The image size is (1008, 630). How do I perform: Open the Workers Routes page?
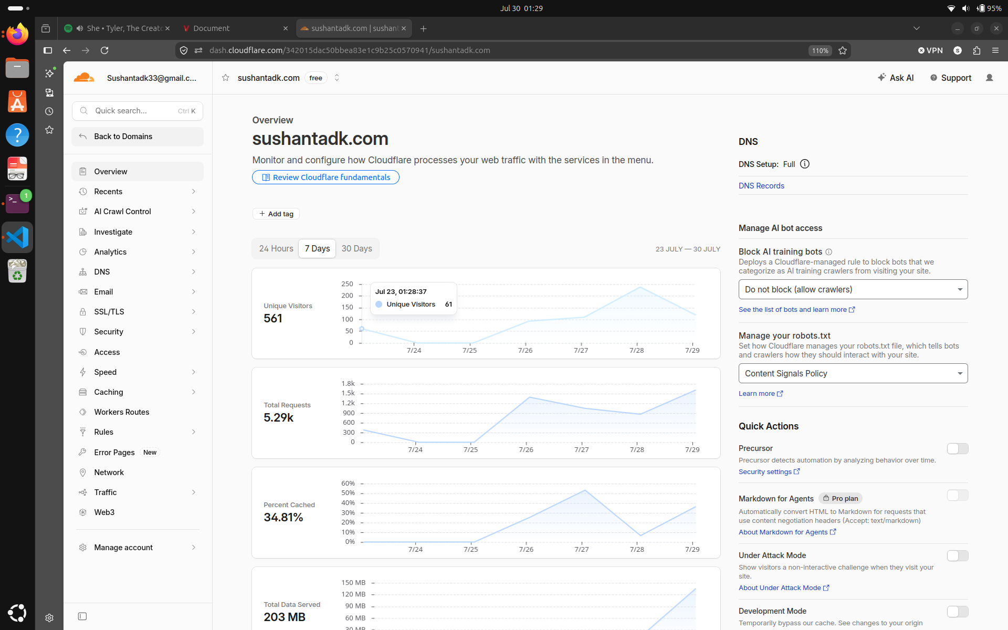tap(138, 412)
